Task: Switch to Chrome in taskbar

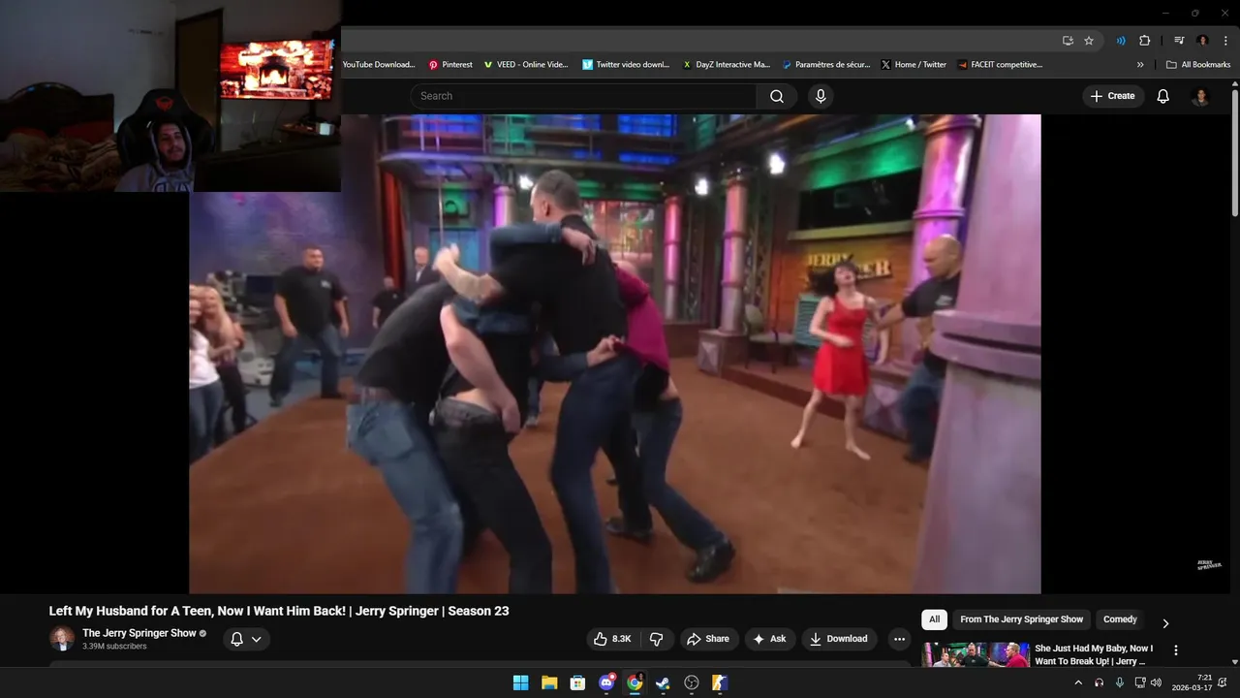Action: (635, 682)
